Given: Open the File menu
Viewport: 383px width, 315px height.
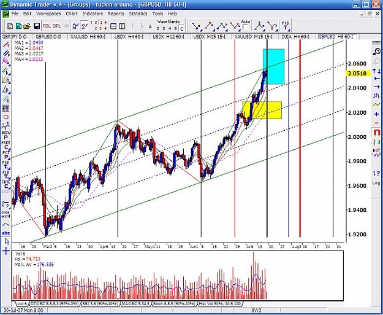Looking at the screenshot, I should click(15, 14).
